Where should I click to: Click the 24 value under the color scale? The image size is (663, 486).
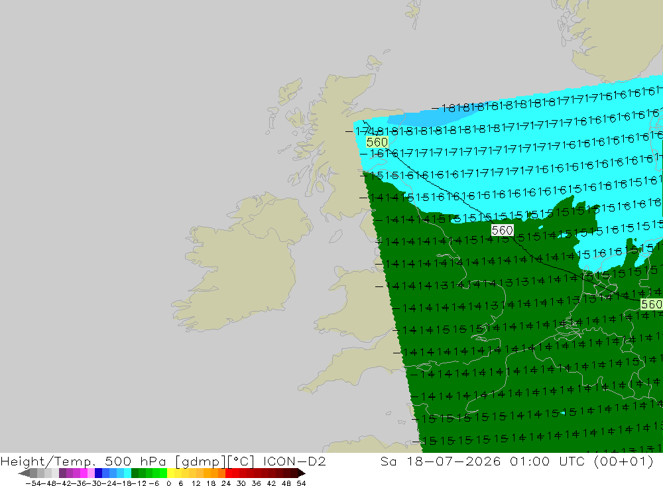point(226,483)
